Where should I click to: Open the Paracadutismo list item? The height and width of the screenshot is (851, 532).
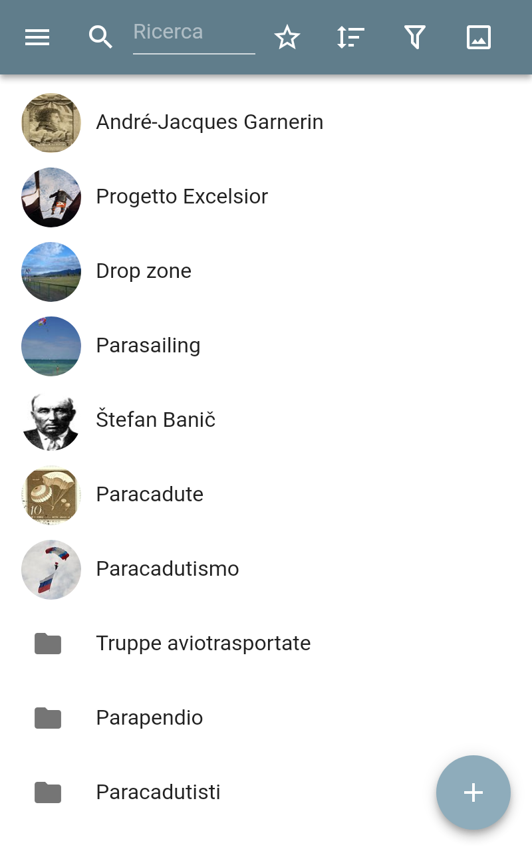click(266, 569)
